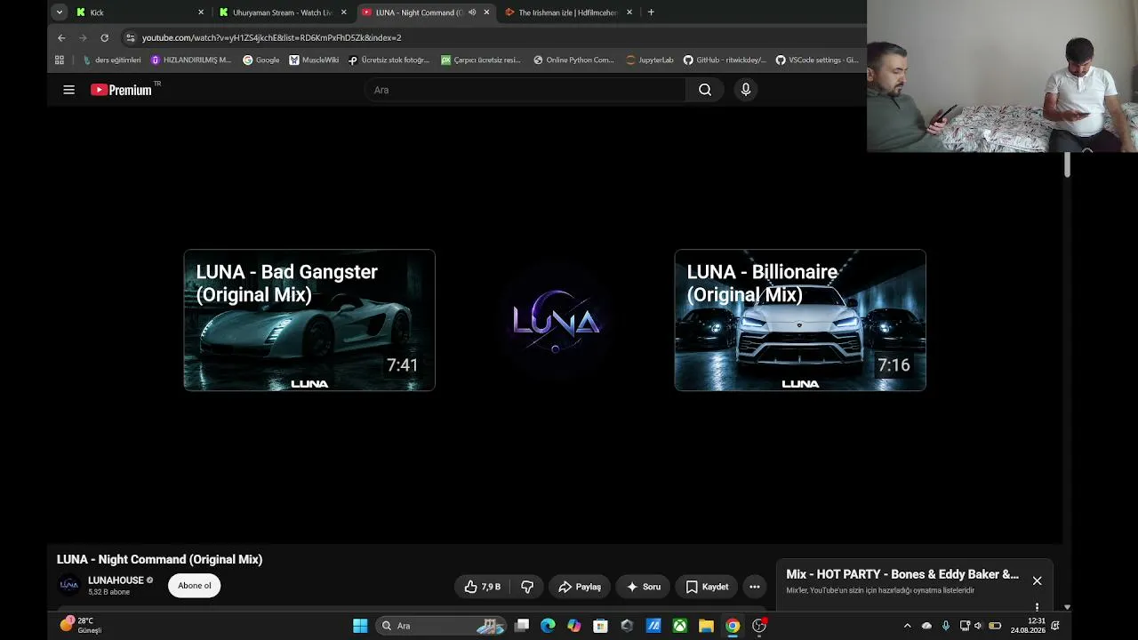The height and width of the screenshot is (640, 1138).
Task: Open the LUNAHOUSE channel avatar
Action: 68,585
